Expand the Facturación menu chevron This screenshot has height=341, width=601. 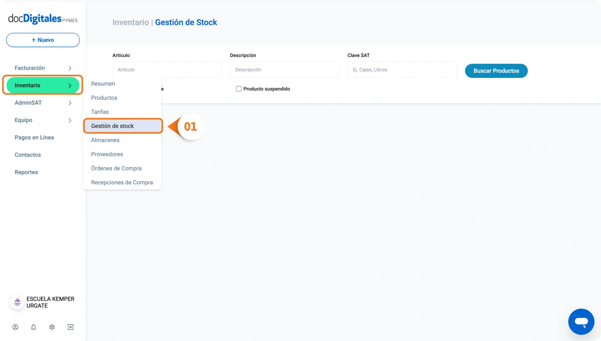70,68
